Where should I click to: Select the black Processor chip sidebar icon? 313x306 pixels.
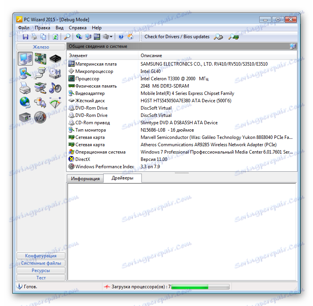55,59
